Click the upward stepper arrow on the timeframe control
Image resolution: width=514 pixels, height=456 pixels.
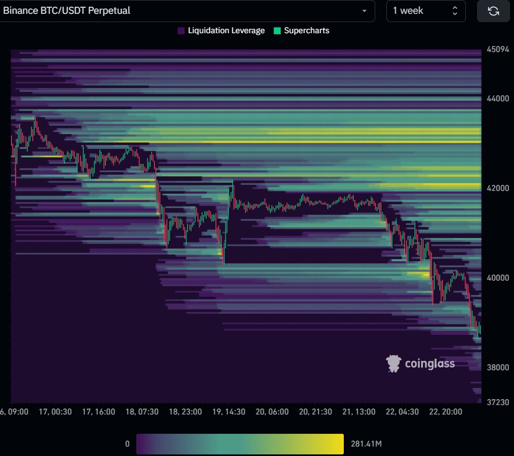[x=454, y=8]
